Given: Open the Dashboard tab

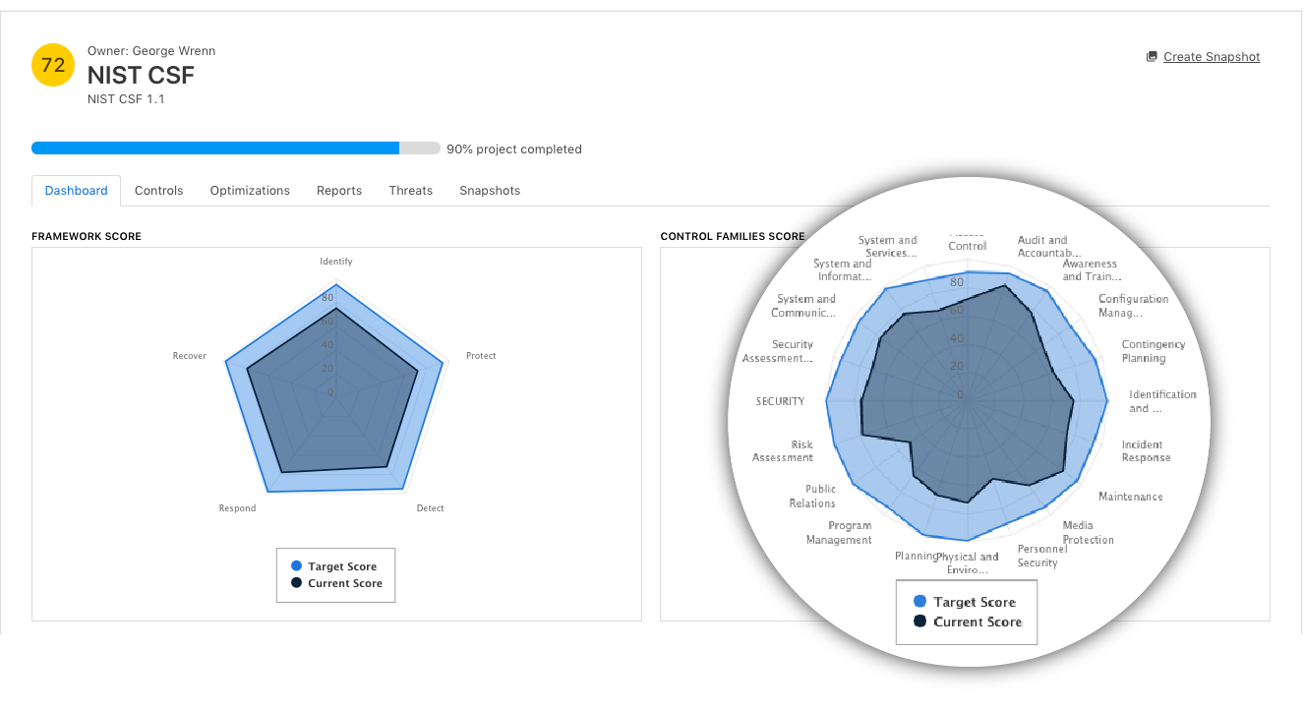Looking at the screenshot, I should tap(76, 191).
